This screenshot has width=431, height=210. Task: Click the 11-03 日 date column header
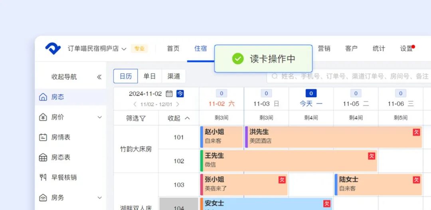click(266, 104)
